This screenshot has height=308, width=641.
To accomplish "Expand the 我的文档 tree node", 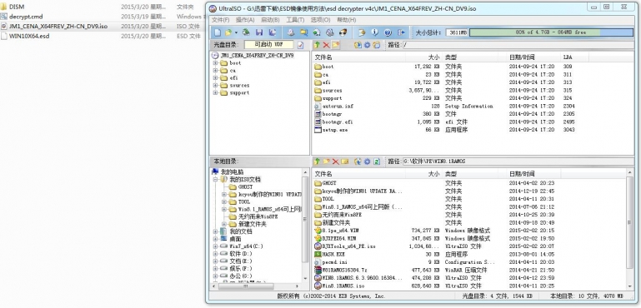I will [x=215, y=231].
